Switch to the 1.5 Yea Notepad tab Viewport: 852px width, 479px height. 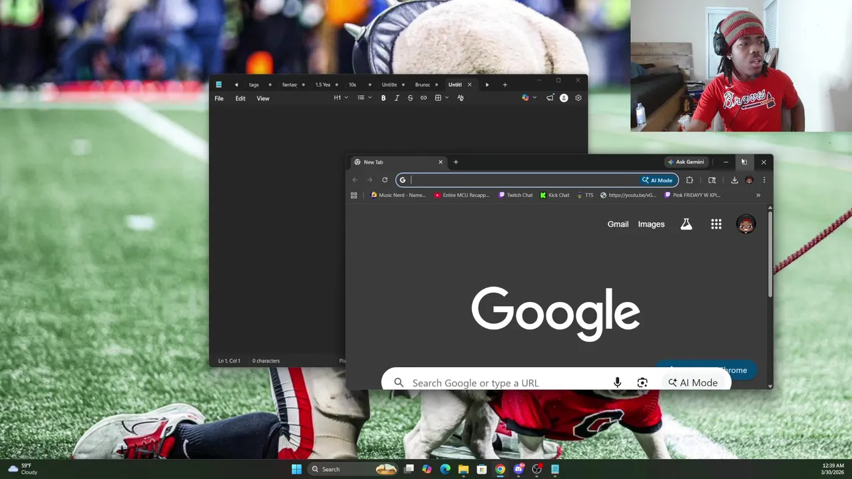(x=323, y=84)
